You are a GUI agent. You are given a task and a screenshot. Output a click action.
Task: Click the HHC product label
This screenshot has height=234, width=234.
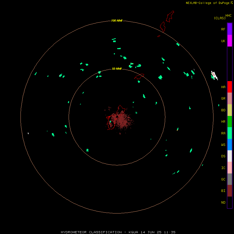coord(229,16)
